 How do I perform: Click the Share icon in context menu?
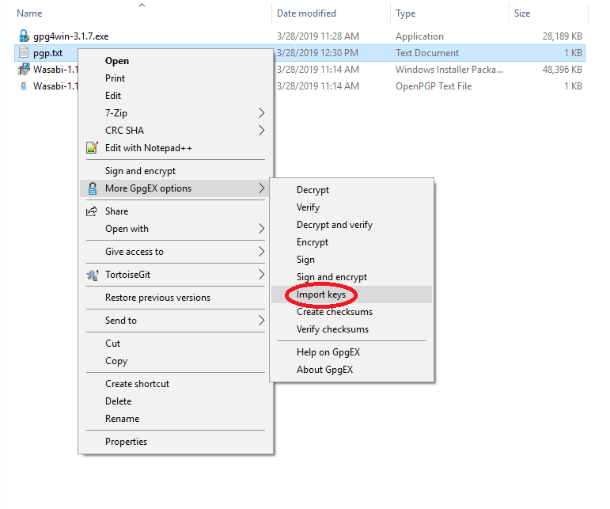pos(92,211)
